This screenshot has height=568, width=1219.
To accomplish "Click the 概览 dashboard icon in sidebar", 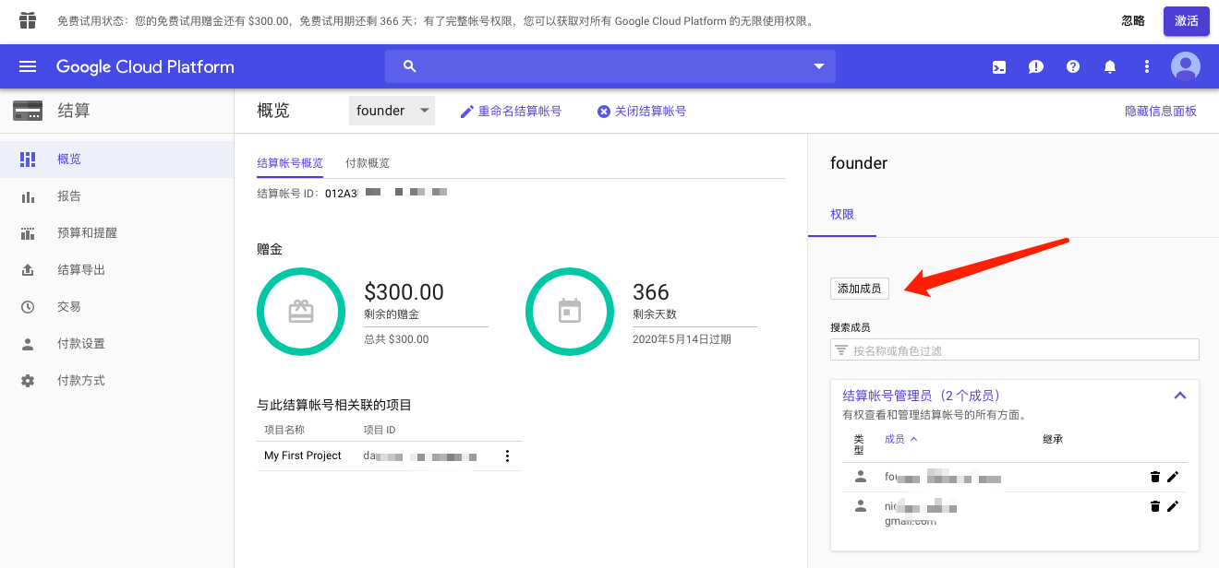I will tap(28, 160).
